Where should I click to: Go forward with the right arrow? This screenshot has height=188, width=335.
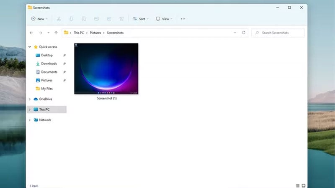40,33
